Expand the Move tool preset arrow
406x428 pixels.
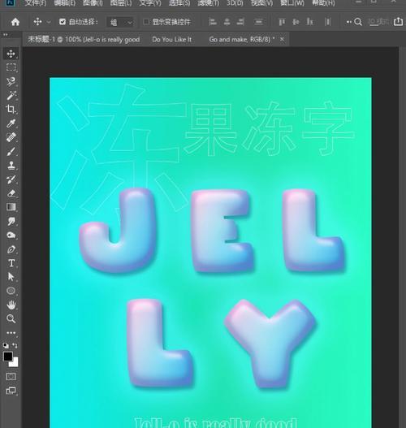point(49,22)
